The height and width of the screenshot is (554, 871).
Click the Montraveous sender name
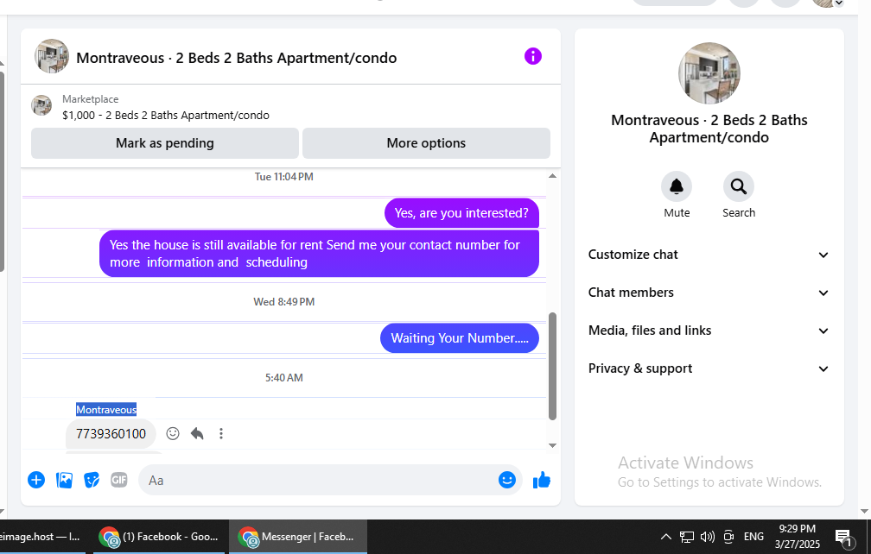pos(106,410)
